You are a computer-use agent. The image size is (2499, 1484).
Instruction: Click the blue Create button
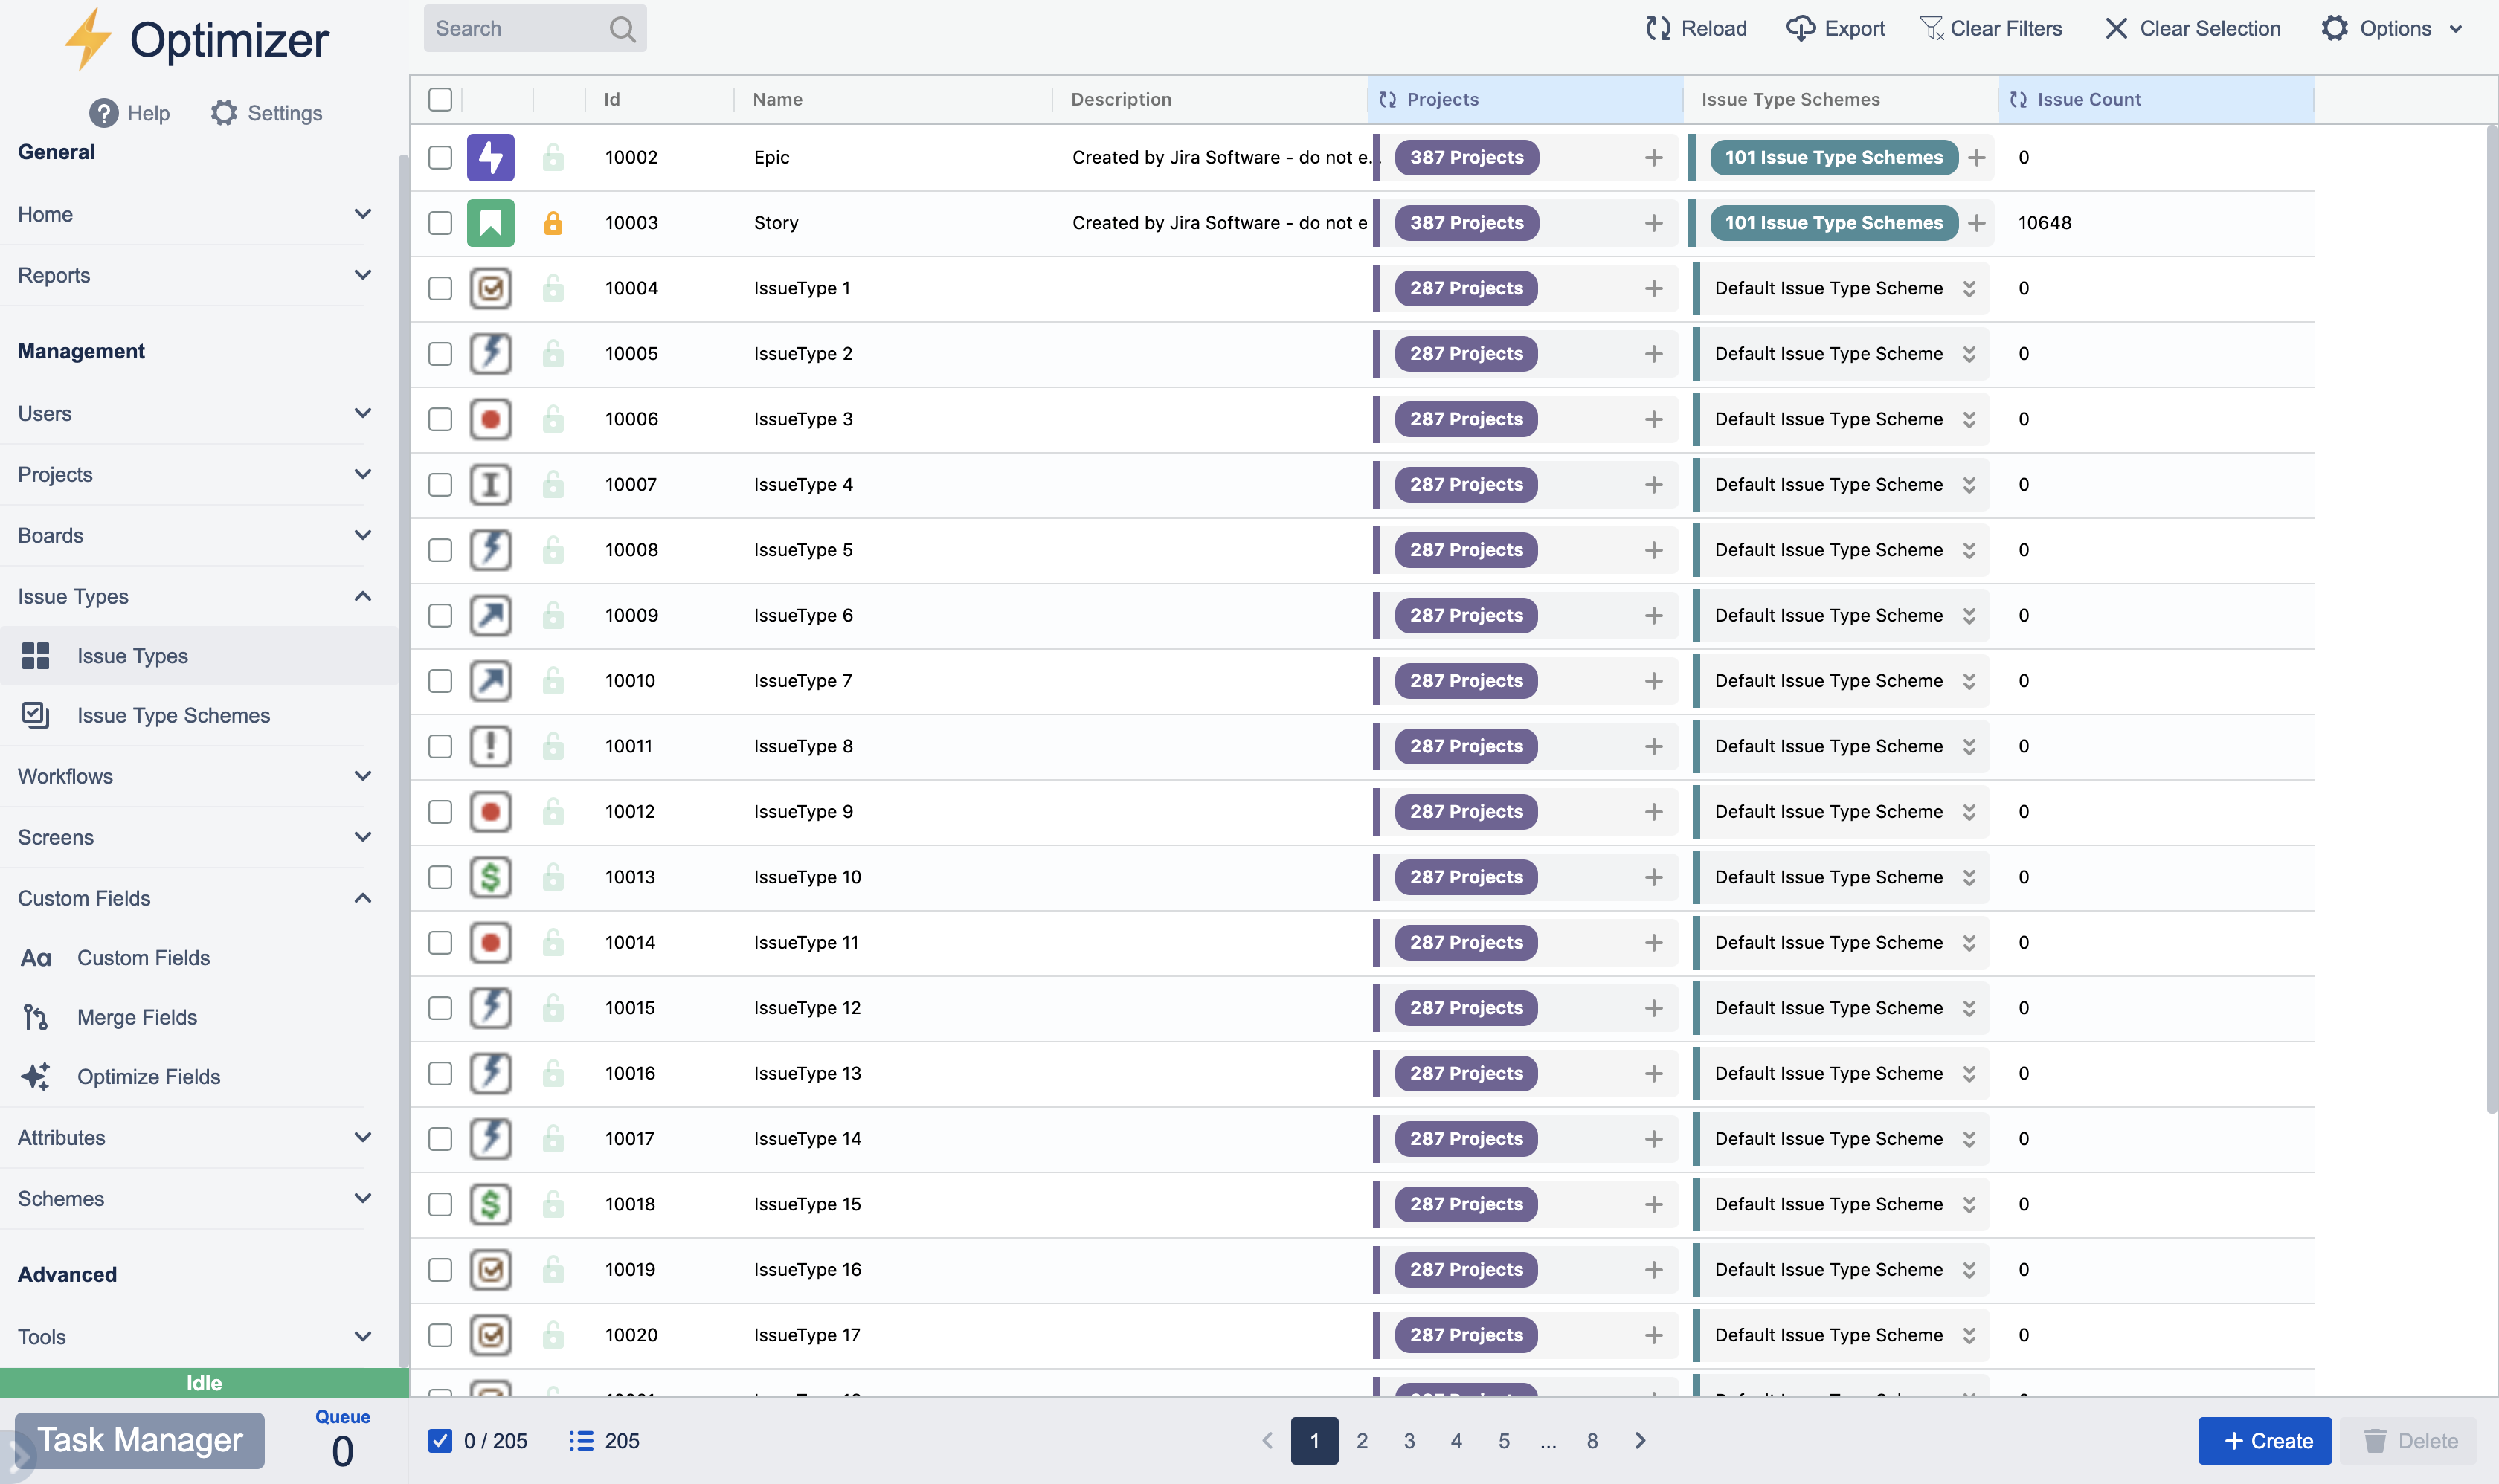pyautogui.click(x=2264, y=1441)
